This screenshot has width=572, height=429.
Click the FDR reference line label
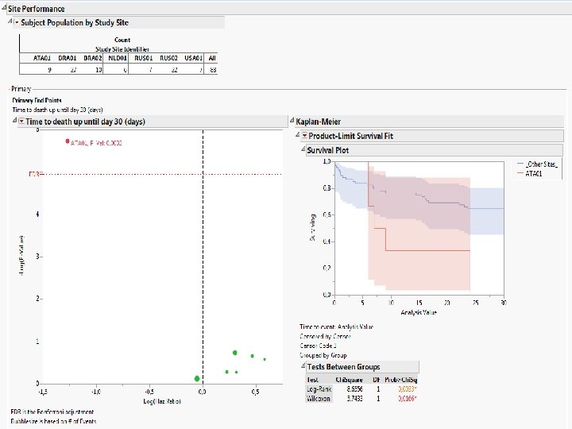pos(34,174)
